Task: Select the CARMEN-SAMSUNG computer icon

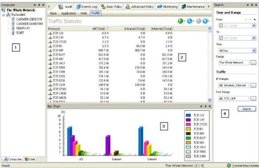Action: (x=13, y=24)
